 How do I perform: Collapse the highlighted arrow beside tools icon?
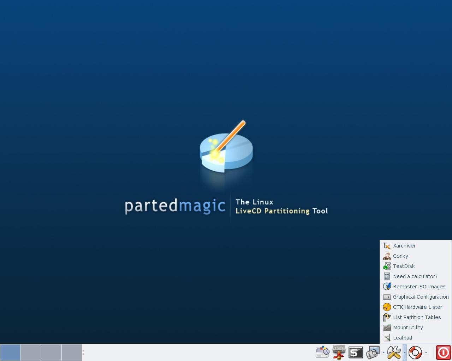405,352
